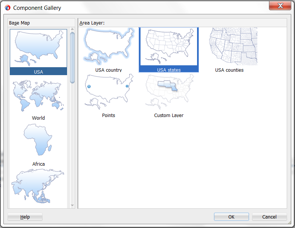
Task: Close the Component Gallery window
Action: [280, 5]
